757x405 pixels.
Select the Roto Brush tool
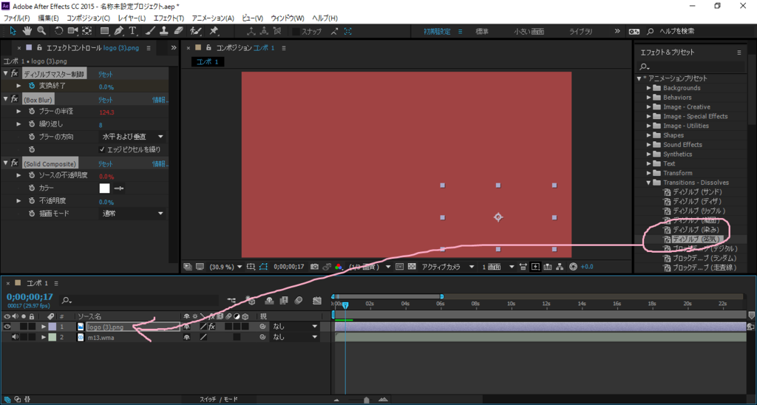195,31
